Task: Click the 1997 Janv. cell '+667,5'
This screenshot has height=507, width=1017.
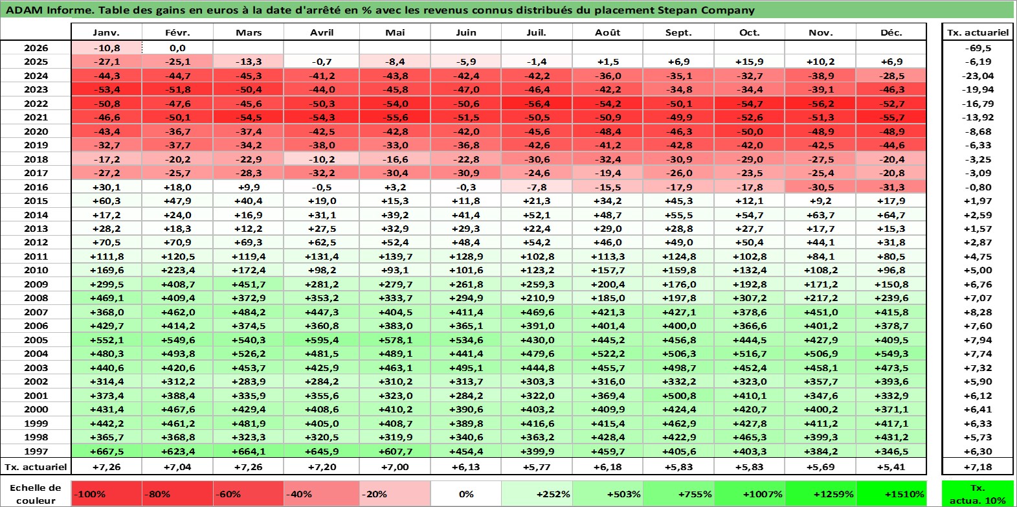Action: coord(106,451)
